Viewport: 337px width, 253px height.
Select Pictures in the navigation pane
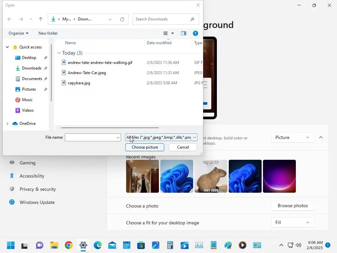click(x=29, y=89)
